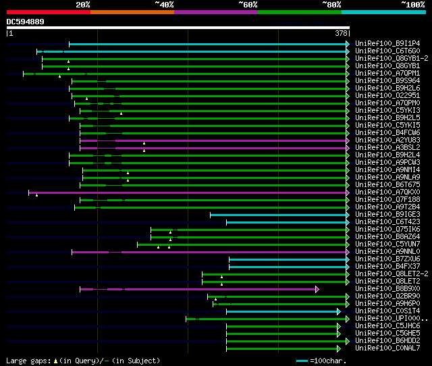This screenshot has width=432, height=366.
Task: Click the UniRef100_B4FCW6 label
Action: (387, 133)
